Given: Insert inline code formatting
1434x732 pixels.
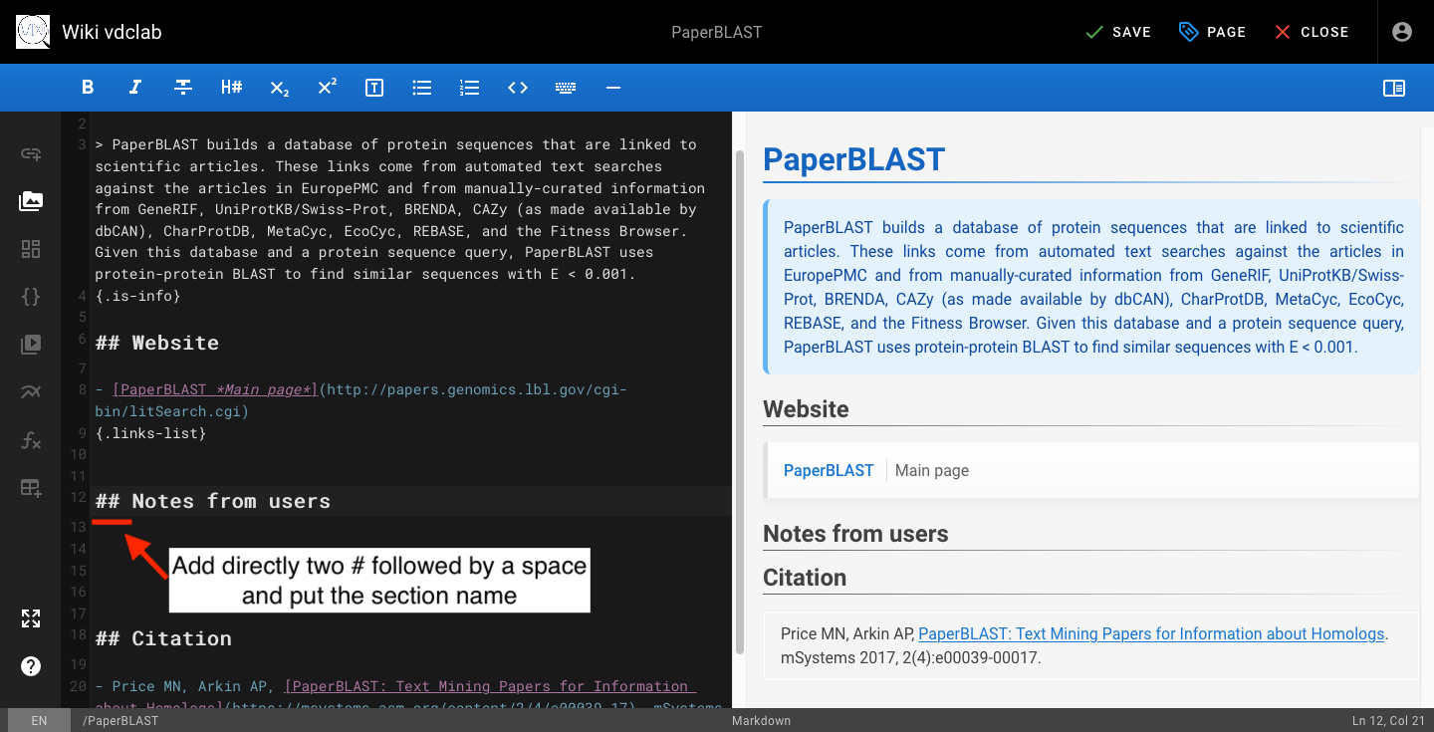Looking at the screenshot, I should click(518, 88).
